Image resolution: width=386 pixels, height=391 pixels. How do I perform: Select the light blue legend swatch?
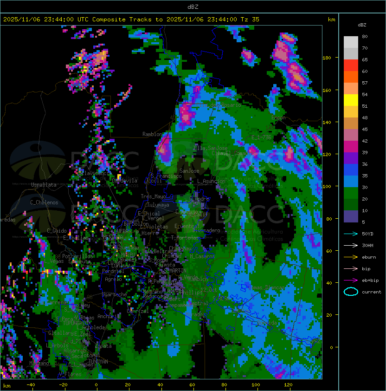[x=351, y=181]
